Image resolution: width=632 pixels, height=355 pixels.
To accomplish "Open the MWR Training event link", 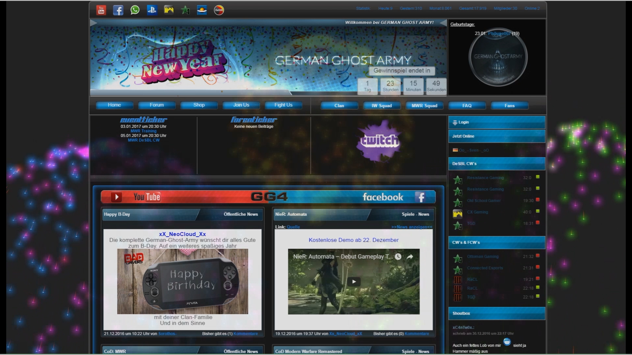I will pyautogui.click(x=144, y=131).
